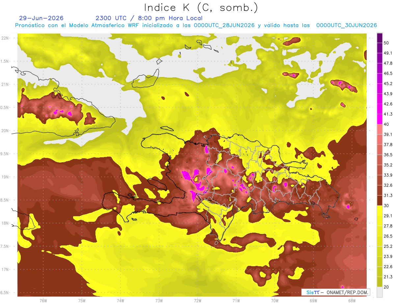
Task: Click the chart title "Indice K (C, somb.)"
Action: pyautogui.click(x=201, y=8)
